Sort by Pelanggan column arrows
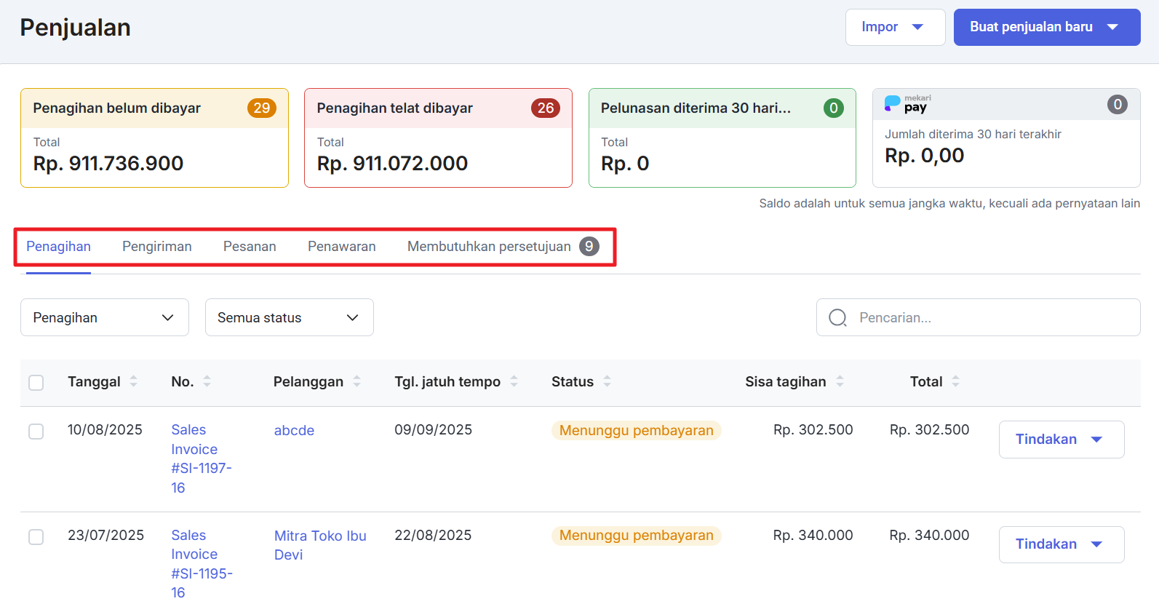The width and height of the screenshot is (1159, 612). 357,381
